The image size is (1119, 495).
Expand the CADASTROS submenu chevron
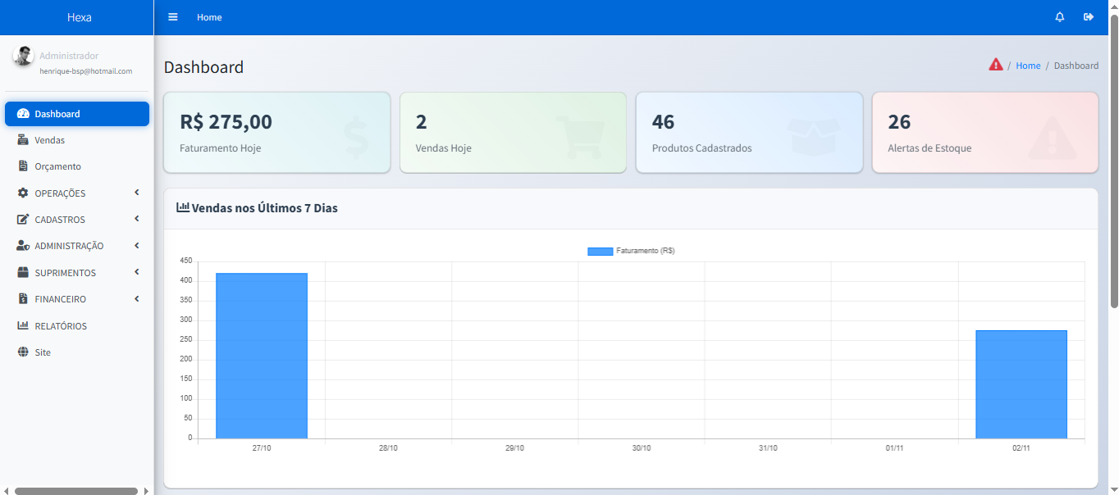click(x=137, y=219)
